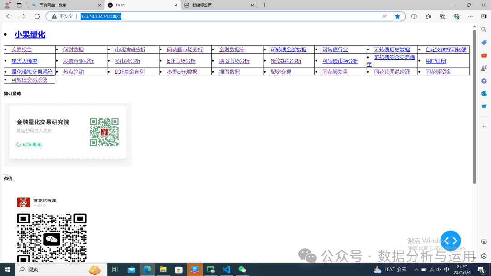The image size is (491, 276).
Task: Open the 投资组合分析 link
Action: 286,61
